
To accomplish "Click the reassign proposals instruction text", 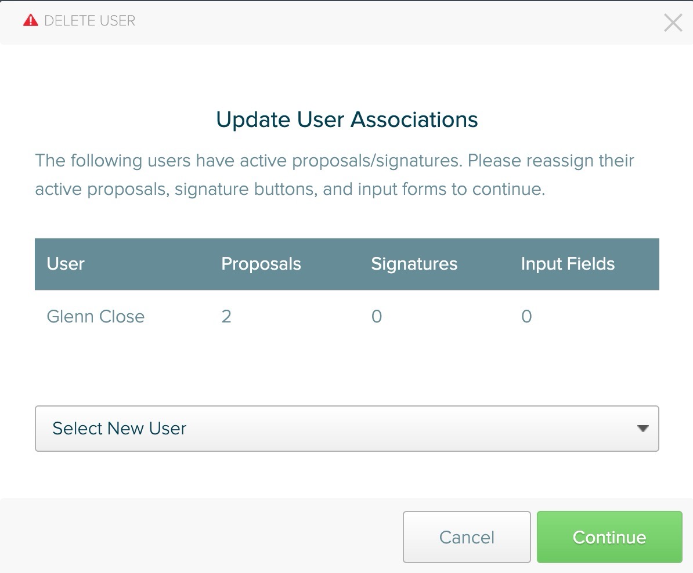I will point(334,175).
